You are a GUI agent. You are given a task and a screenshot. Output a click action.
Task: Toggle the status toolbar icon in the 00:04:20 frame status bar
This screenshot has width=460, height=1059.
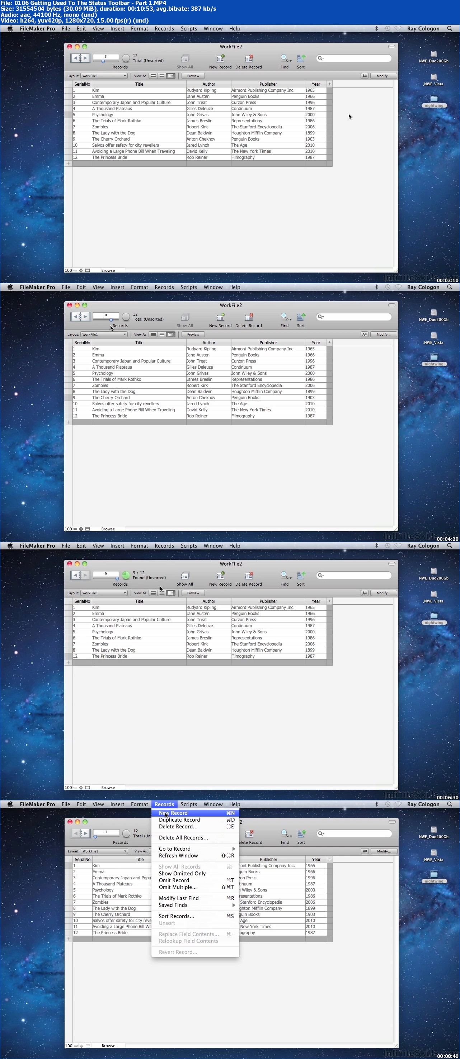pyautogui.click(x=88, y=529)
